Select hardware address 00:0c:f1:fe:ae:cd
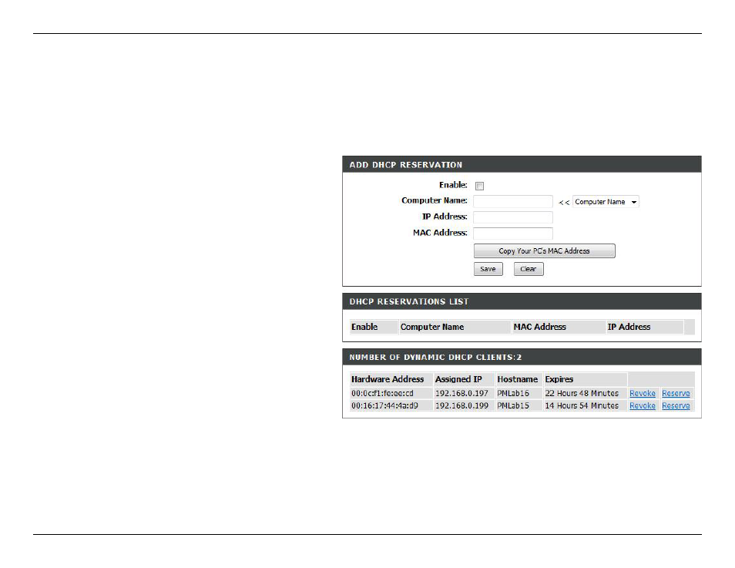735x568 pixels. pos(382,393)
